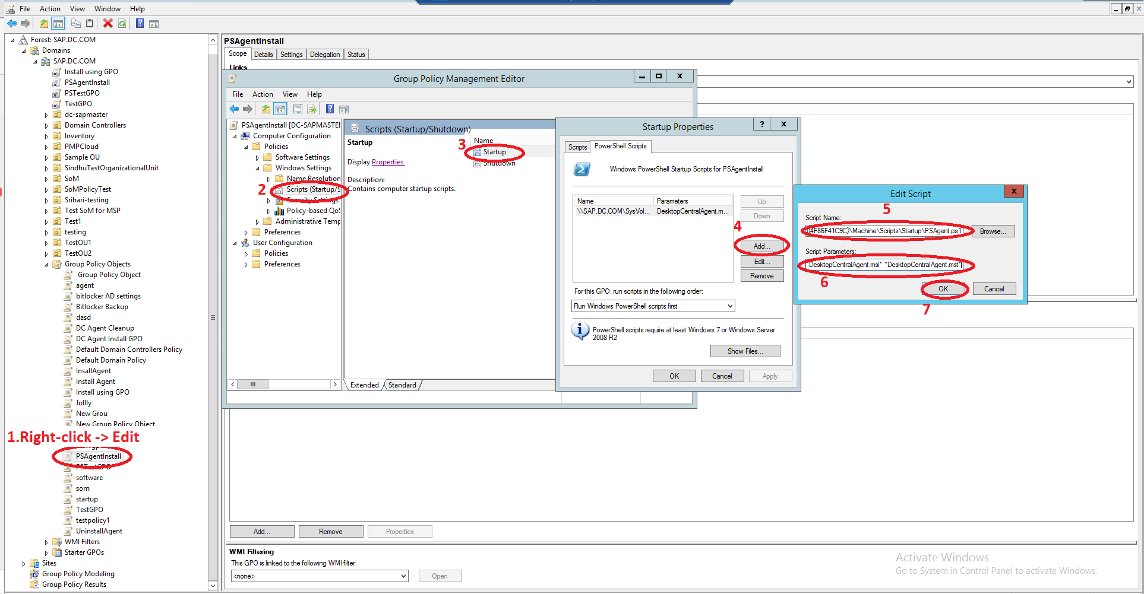Click Add... in Startup Properties
Screen dimensions: 1144x594
(762, 246)
